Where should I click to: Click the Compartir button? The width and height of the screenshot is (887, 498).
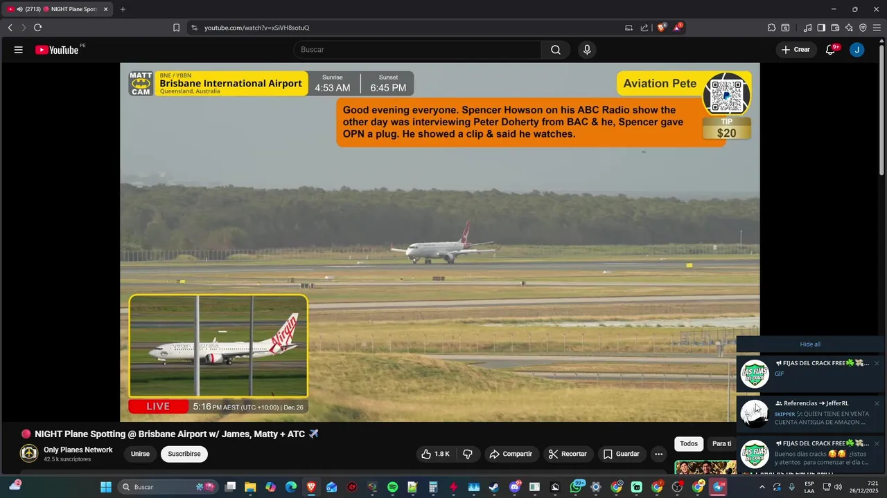(511, 454)
